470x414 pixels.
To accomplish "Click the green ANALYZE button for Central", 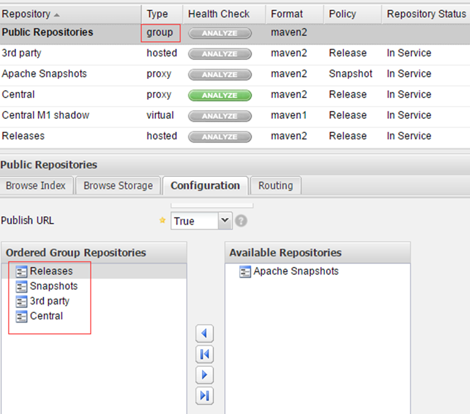I will [220, 96].
